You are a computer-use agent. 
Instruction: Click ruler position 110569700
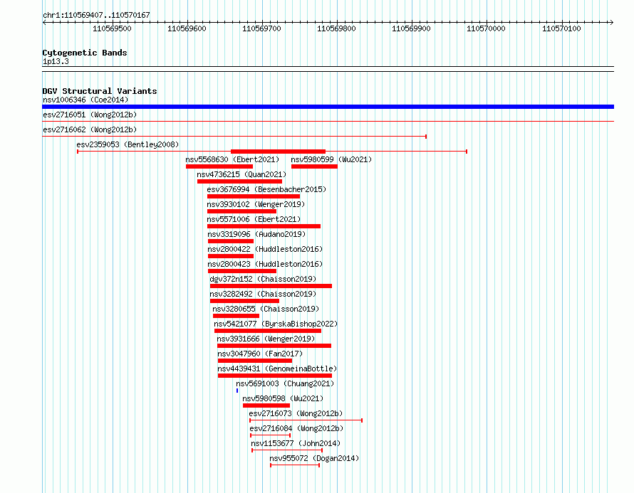click(261, 28)
